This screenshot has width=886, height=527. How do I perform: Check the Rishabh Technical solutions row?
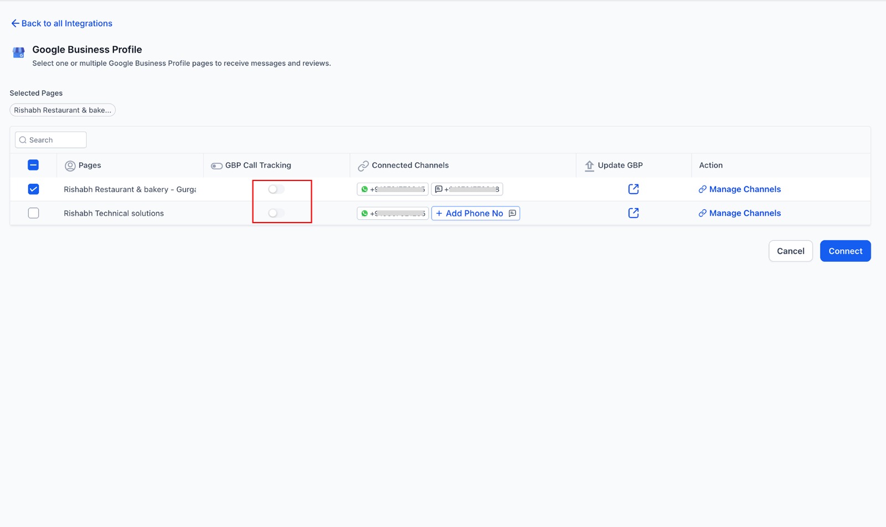(33, 213)
